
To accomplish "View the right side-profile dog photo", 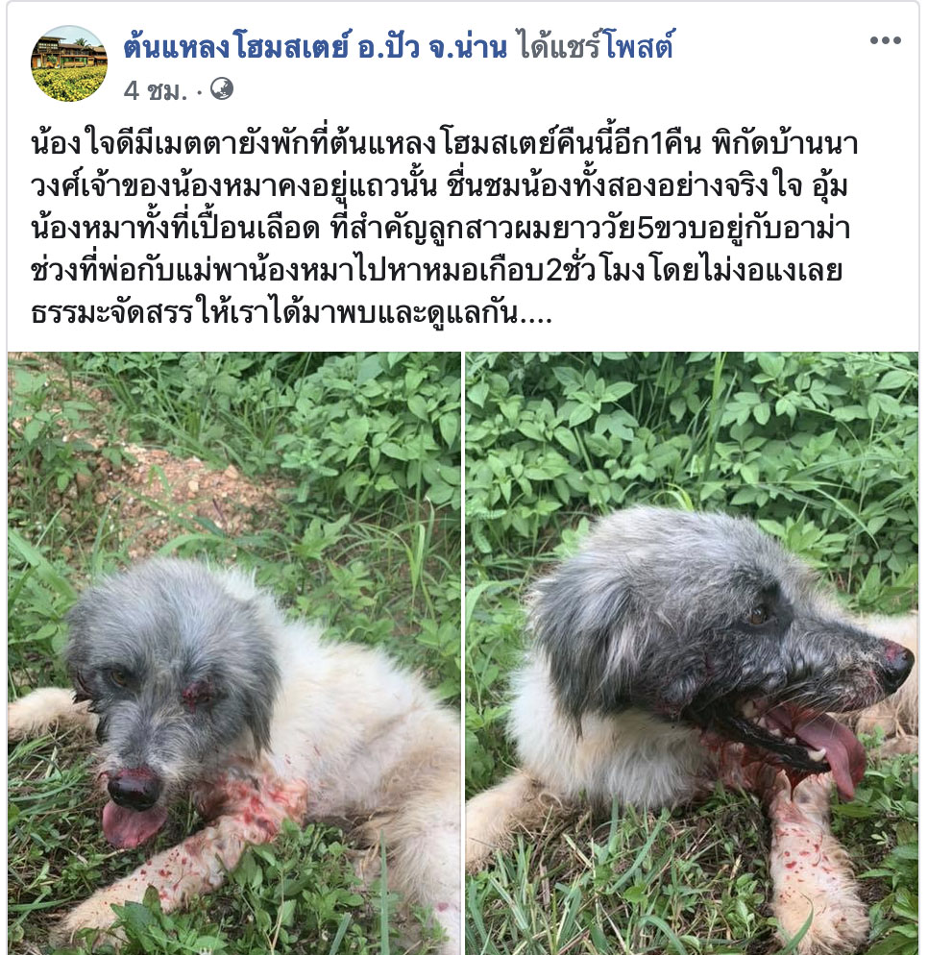I will click(692, 653).
